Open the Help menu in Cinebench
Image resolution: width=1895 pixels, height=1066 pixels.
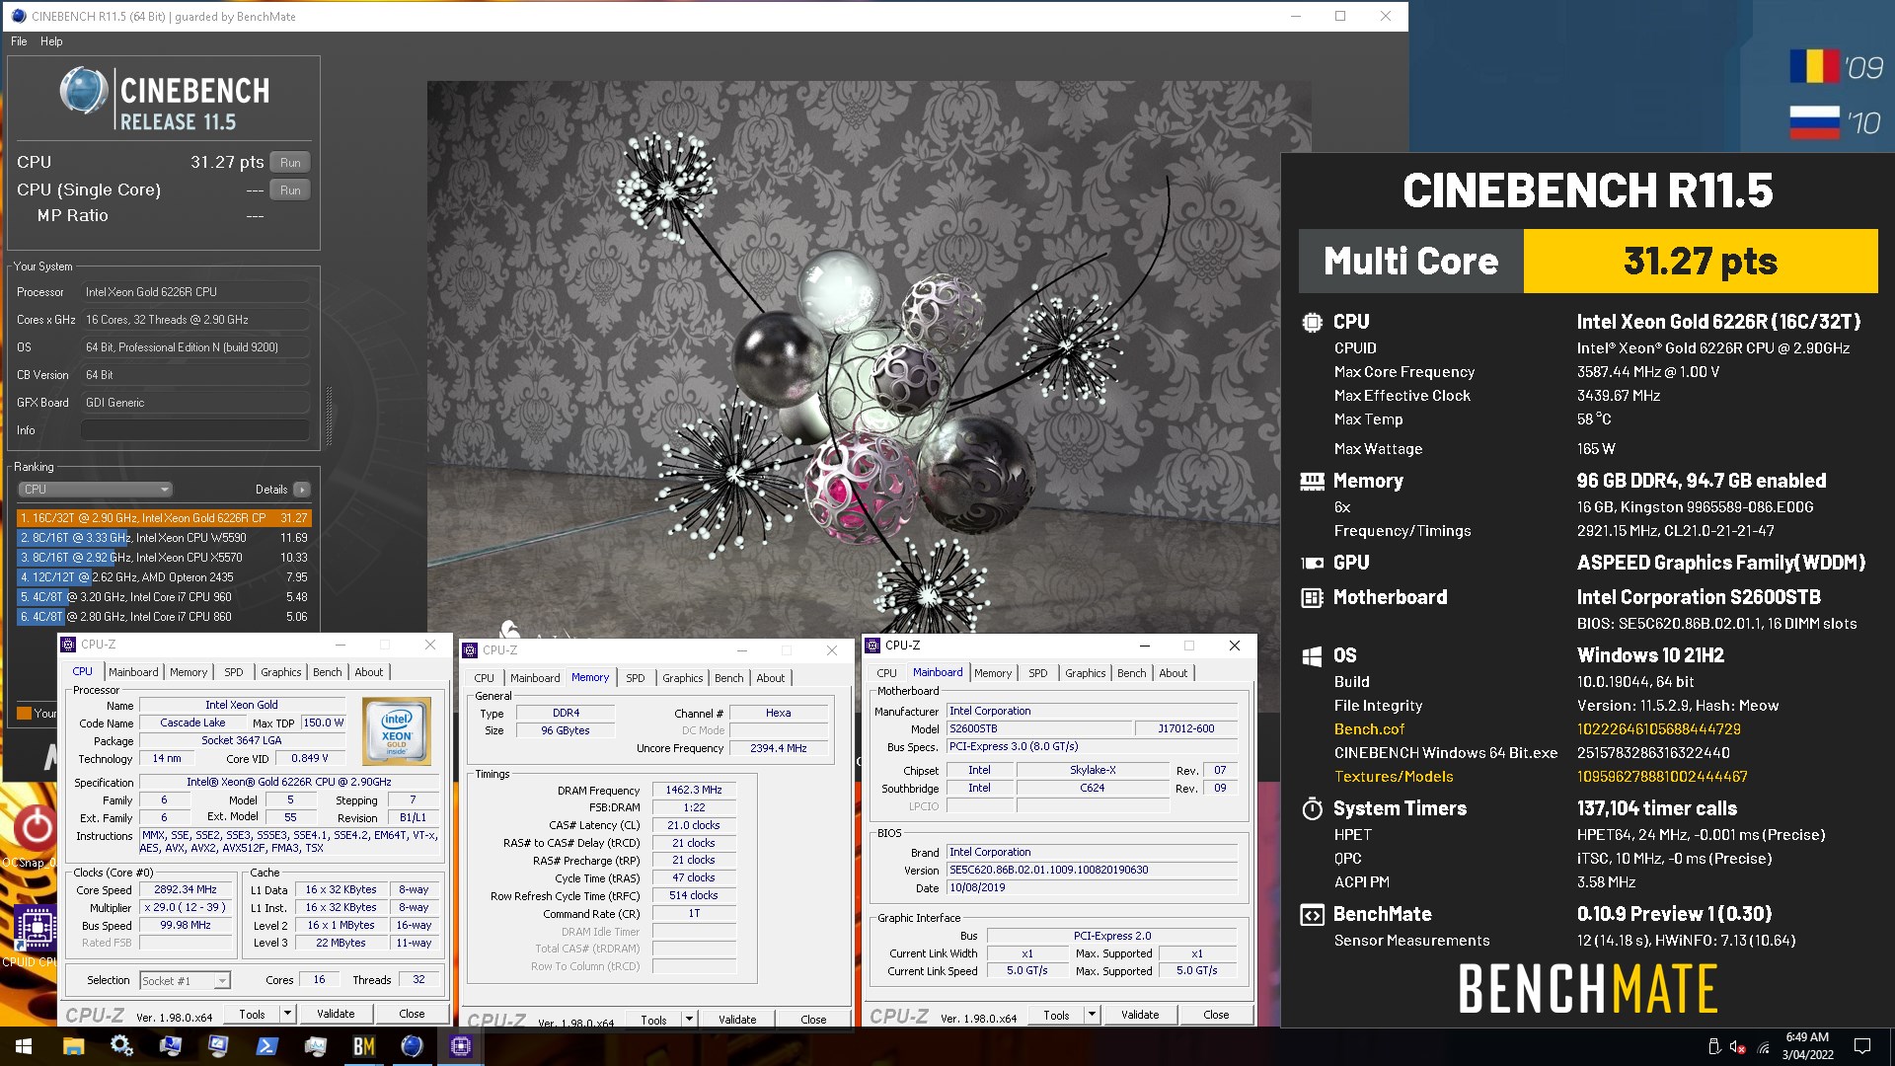(x=51, y=41)
